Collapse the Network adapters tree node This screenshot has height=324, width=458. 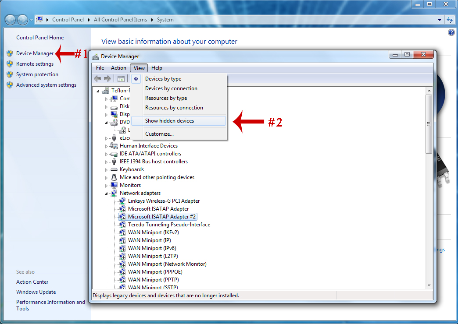(106, 193)
